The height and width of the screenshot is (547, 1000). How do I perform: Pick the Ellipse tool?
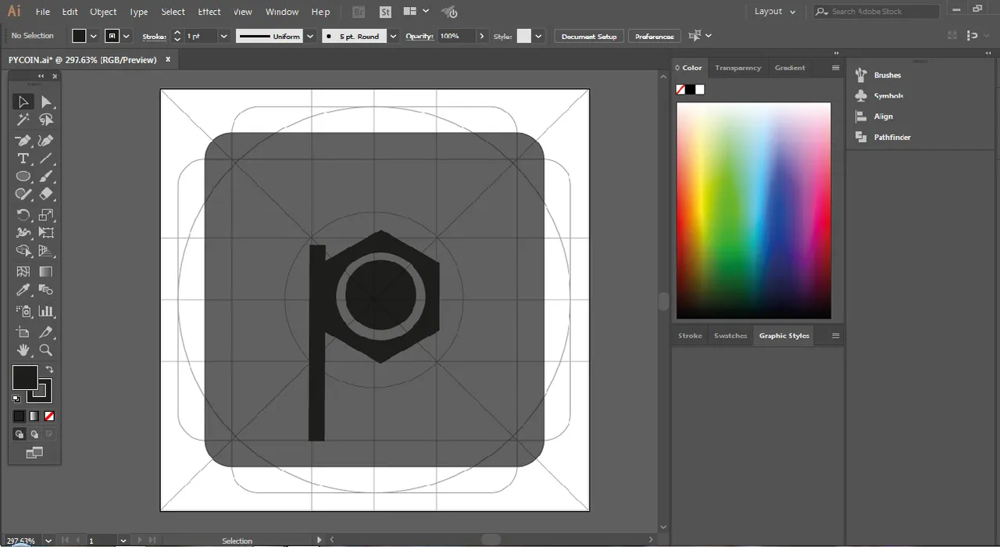pyautogui.click(x=23, y=177)
